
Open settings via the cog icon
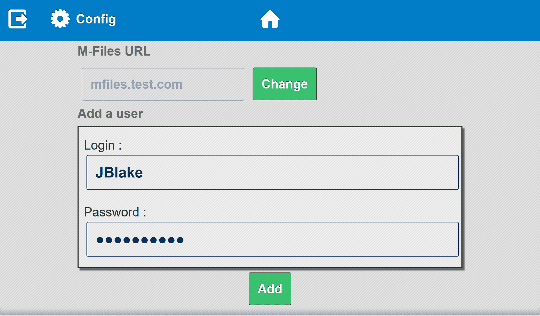pyautogui.click(x=60, y=19)
